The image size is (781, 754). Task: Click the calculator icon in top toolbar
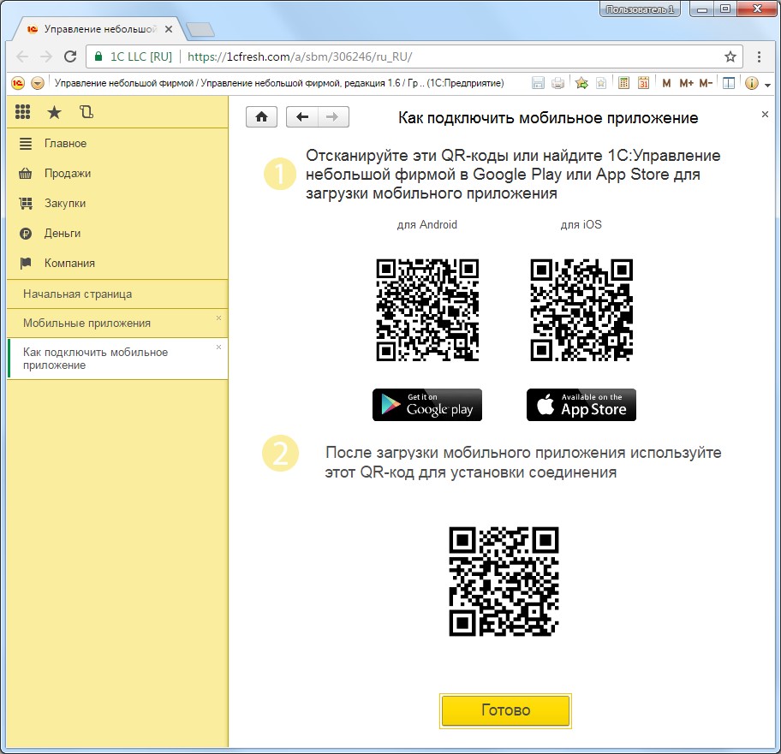click(623, 83)
